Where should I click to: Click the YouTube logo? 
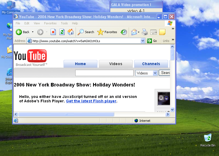click(30, 58)
